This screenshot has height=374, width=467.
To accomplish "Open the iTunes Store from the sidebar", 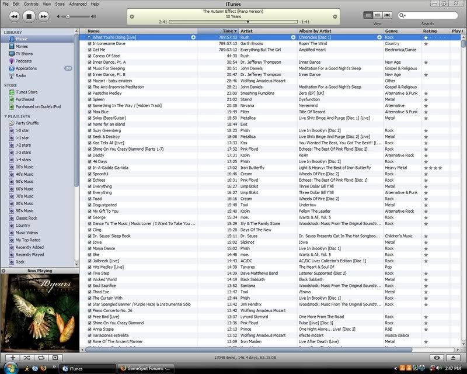I will click(x=26, y=92).
